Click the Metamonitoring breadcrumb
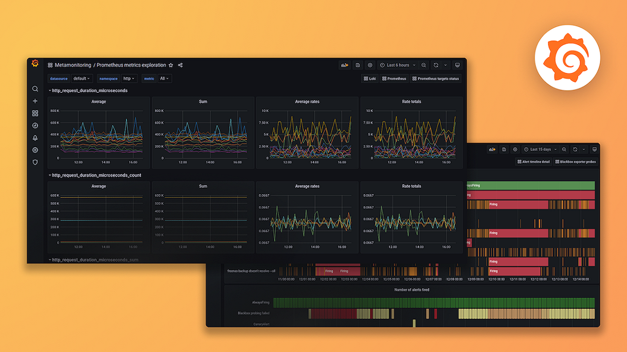 click(x=73, y=64)
